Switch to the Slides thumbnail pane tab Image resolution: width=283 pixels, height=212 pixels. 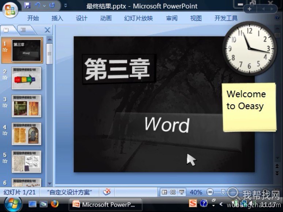(6, 30)
